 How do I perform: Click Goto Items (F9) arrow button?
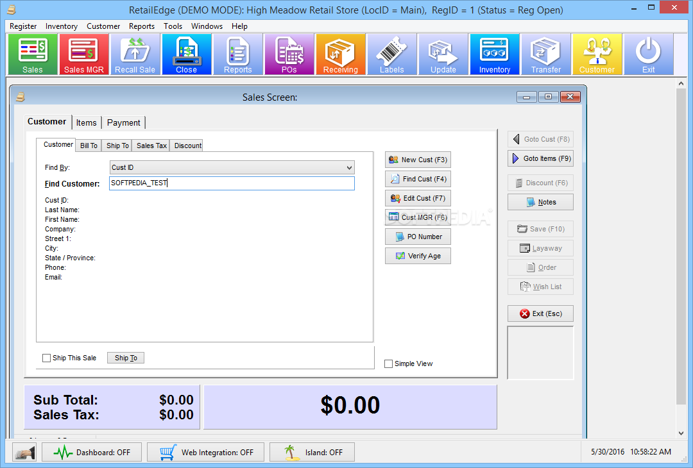[540, 158]
